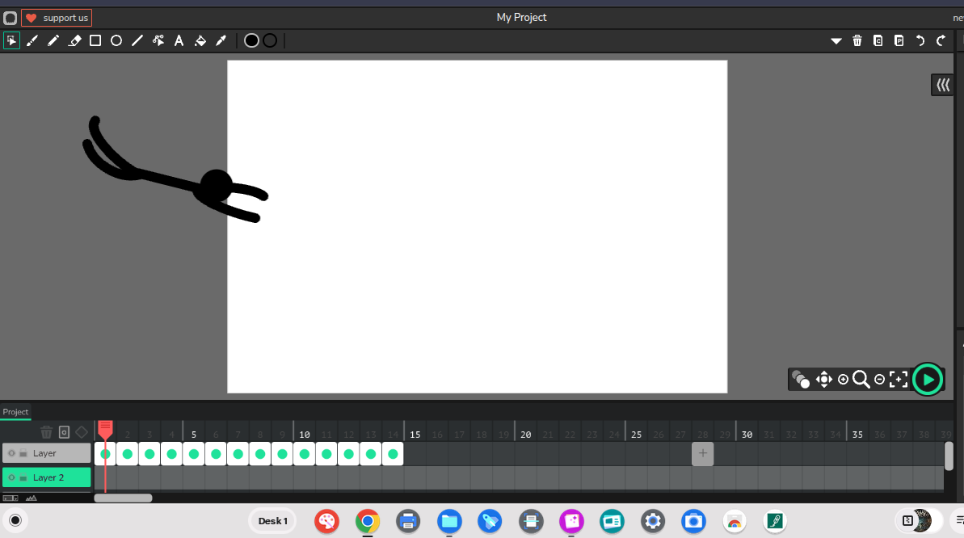Open the fill color swatch
964x538 pixels.
pos(251,40)
